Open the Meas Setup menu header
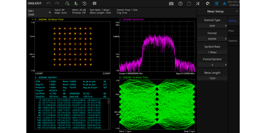Image resolution: width=266 pixels, height=133 pixels. tap(215, 12)
